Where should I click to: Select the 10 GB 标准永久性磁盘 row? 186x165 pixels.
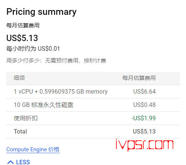(x=93, y=105)
